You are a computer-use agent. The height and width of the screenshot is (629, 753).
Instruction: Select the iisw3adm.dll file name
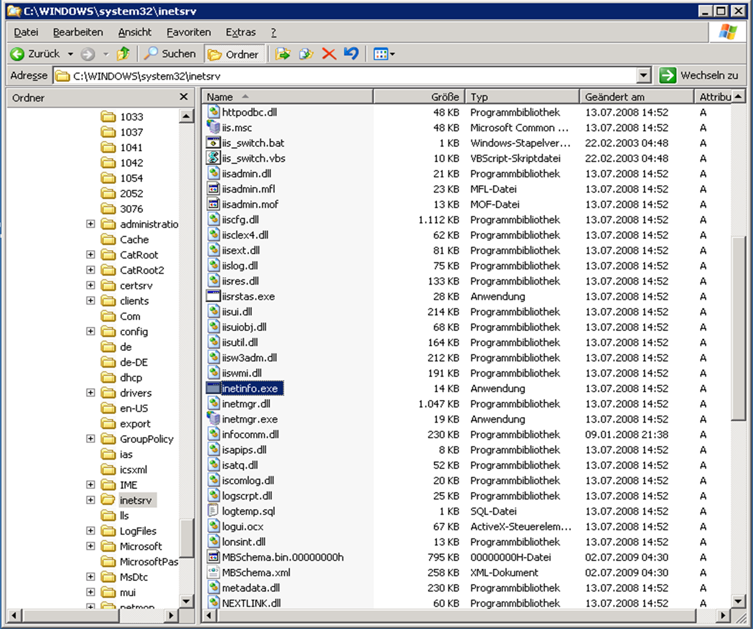pyautogui.click(x=250, y=357)
